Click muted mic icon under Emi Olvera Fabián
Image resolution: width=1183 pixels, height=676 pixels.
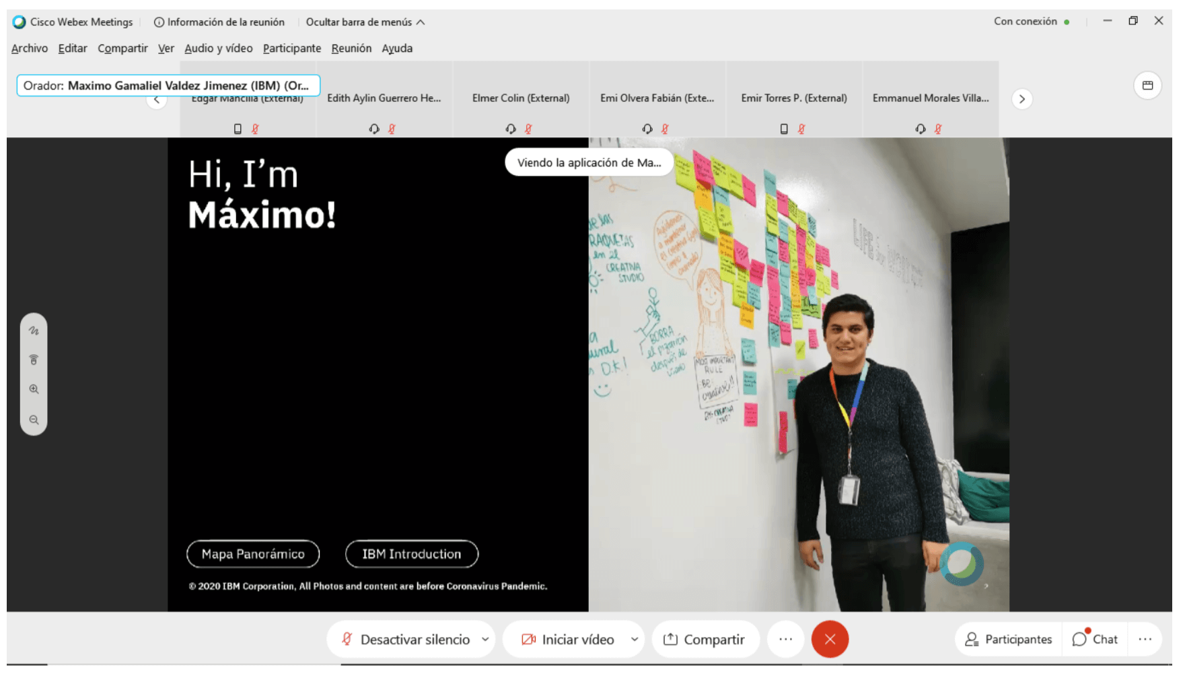click(x=665, y=129)
